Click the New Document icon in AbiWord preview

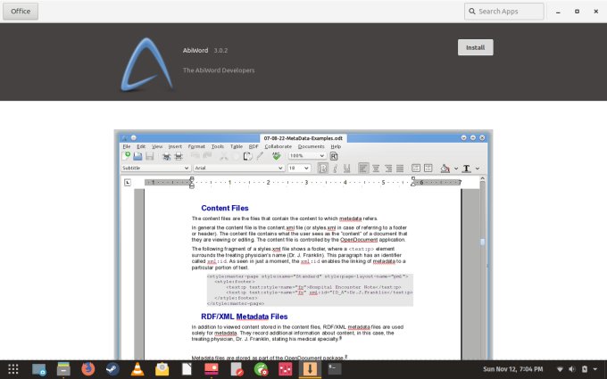pyautogui.click(x=126, y=156)
